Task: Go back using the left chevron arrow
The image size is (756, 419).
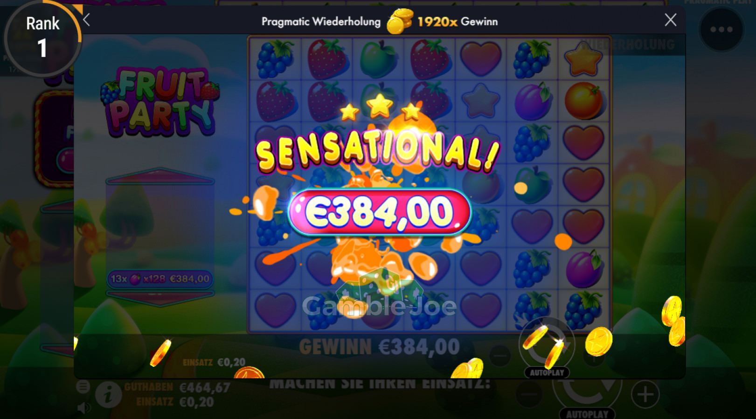Action: (86, 20)
